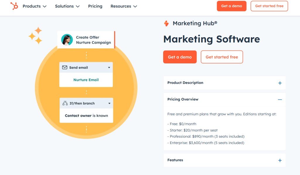Expand the Product Description section
300x175 pixels.
pyautogui.click(x=224, y=83)
